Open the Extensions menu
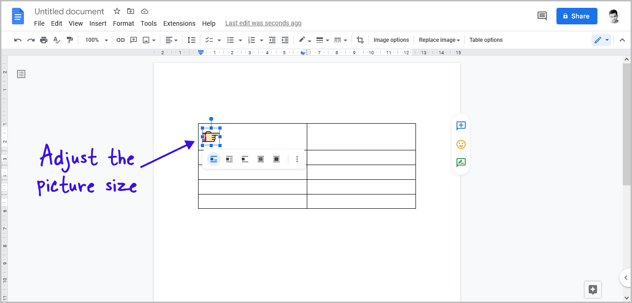The height and width of the screenshot is (303, 632). click(179, 23)
